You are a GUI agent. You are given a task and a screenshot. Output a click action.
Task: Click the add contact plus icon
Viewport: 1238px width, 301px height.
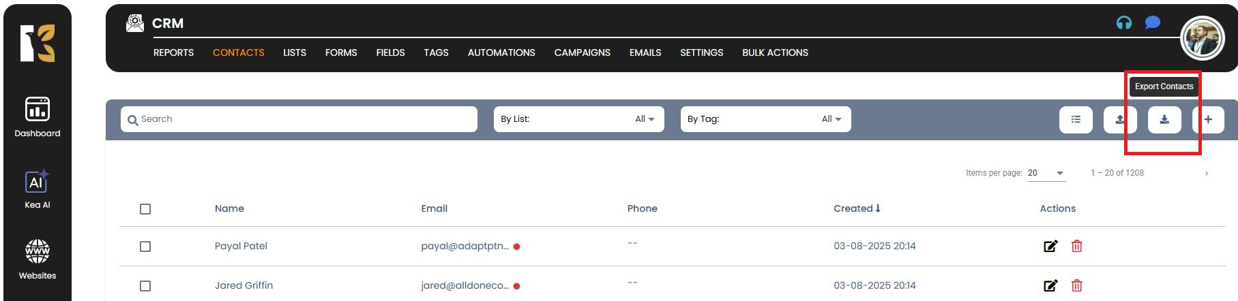point(1208,120)
